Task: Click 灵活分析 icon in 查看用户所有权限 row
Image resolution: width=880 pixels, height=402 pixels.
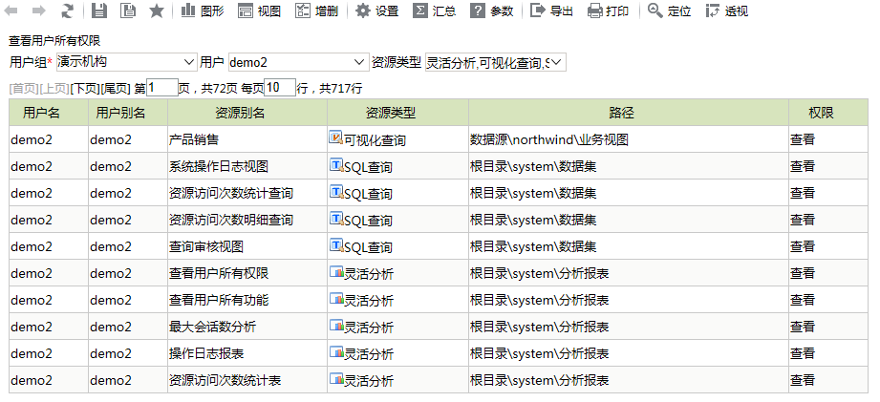Action: (x=335, y=272)
